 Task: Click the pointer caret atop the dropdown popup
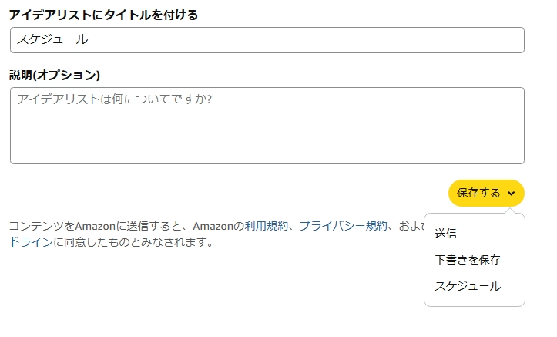[511, 211]
